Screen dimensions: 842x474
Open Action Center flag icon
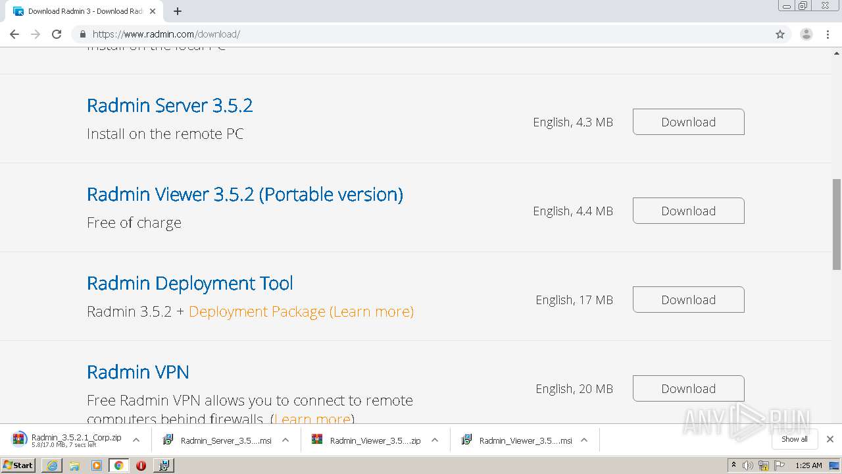click(x=780, y=465)
